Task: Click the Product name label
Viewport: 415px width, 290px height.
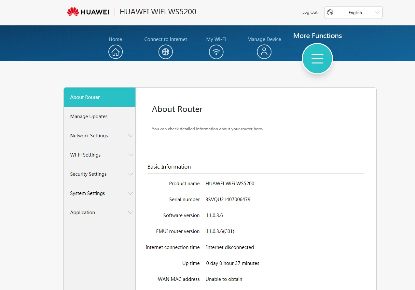Action: [x=184, y=184]
